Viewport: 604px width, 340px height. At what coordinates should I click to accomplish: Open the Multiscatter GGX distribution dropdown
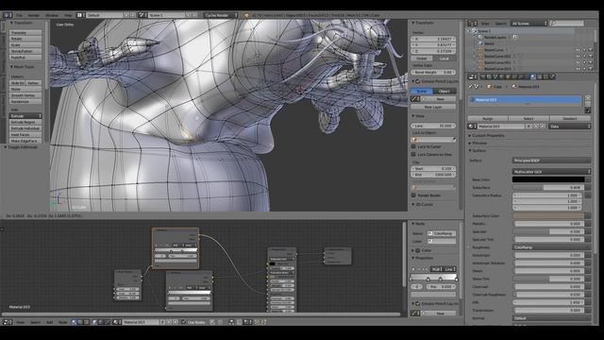[x=551, y=172]
